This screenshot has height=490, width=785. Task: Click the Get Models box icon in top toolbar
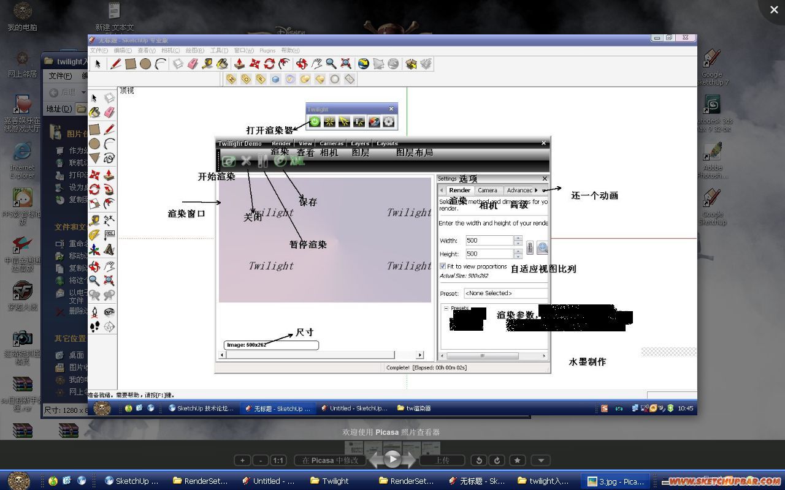coord(411,64)
